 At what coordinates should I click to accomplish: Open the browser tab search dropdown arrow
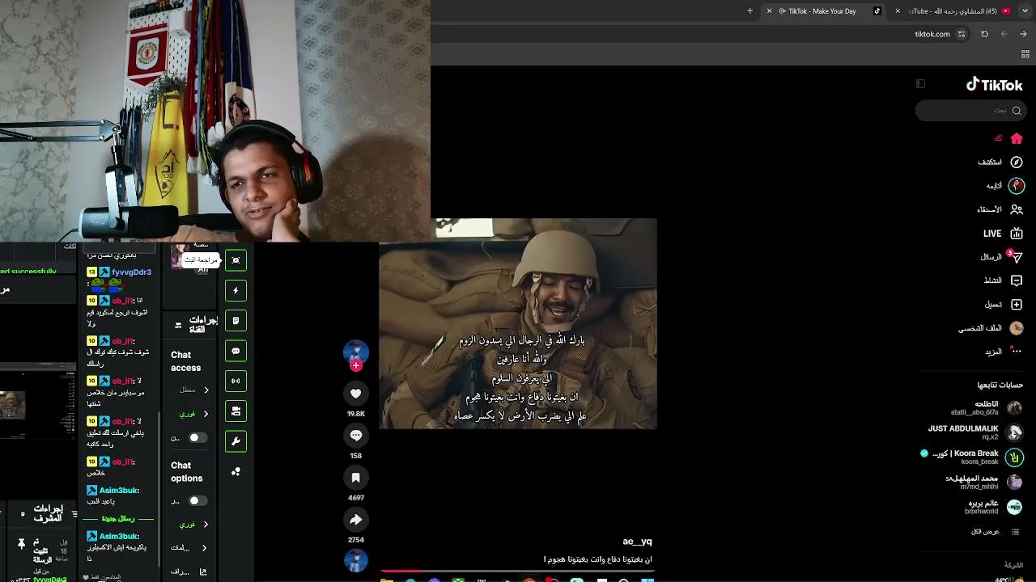click(x=1025, y=11)
